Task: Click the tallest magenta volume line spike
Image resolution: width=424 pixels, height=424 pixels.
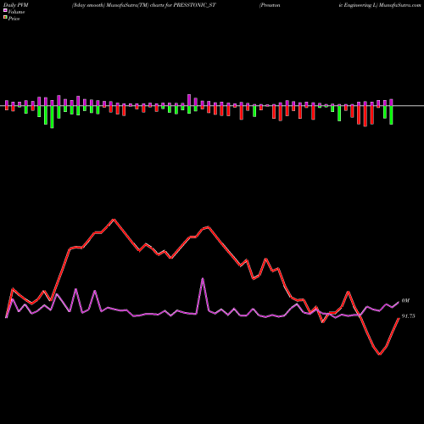Action: tap(203, 279)
